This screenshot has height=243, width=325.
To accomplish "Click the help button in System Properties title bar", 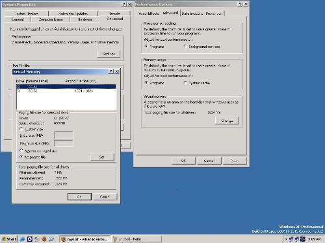I will (124, 5).
